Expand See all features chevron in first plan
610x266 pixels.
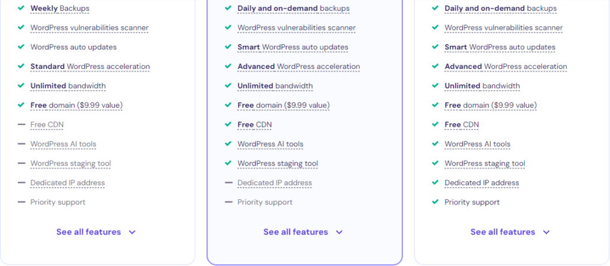[132, 232]
